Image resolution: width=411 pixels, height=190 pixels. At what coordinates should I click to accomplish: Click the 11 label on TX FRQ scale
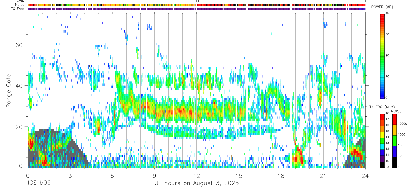388,155
